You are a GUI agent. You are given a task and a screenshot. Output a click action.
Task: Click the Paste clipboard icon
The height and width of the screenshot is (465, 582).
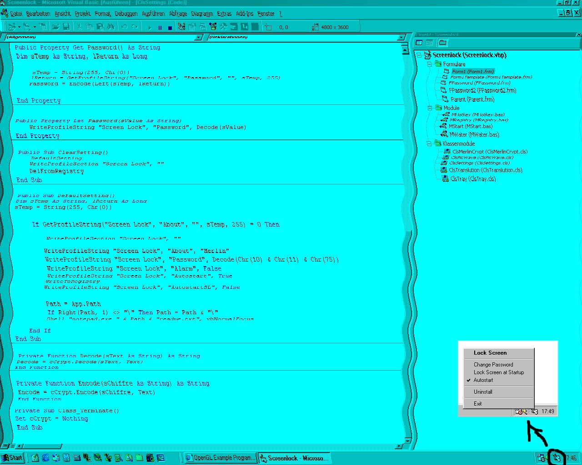(x=100, y=27)
